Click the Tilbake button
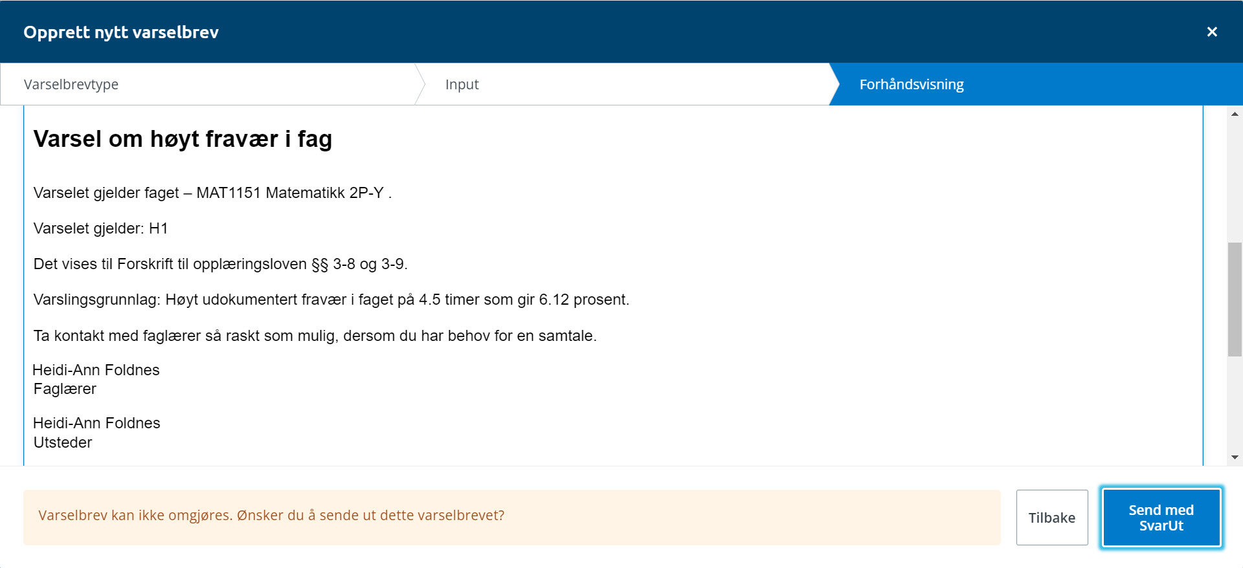Viewport: 1243px width, 568px height. pyautogui.click(x=1052, y=518)
